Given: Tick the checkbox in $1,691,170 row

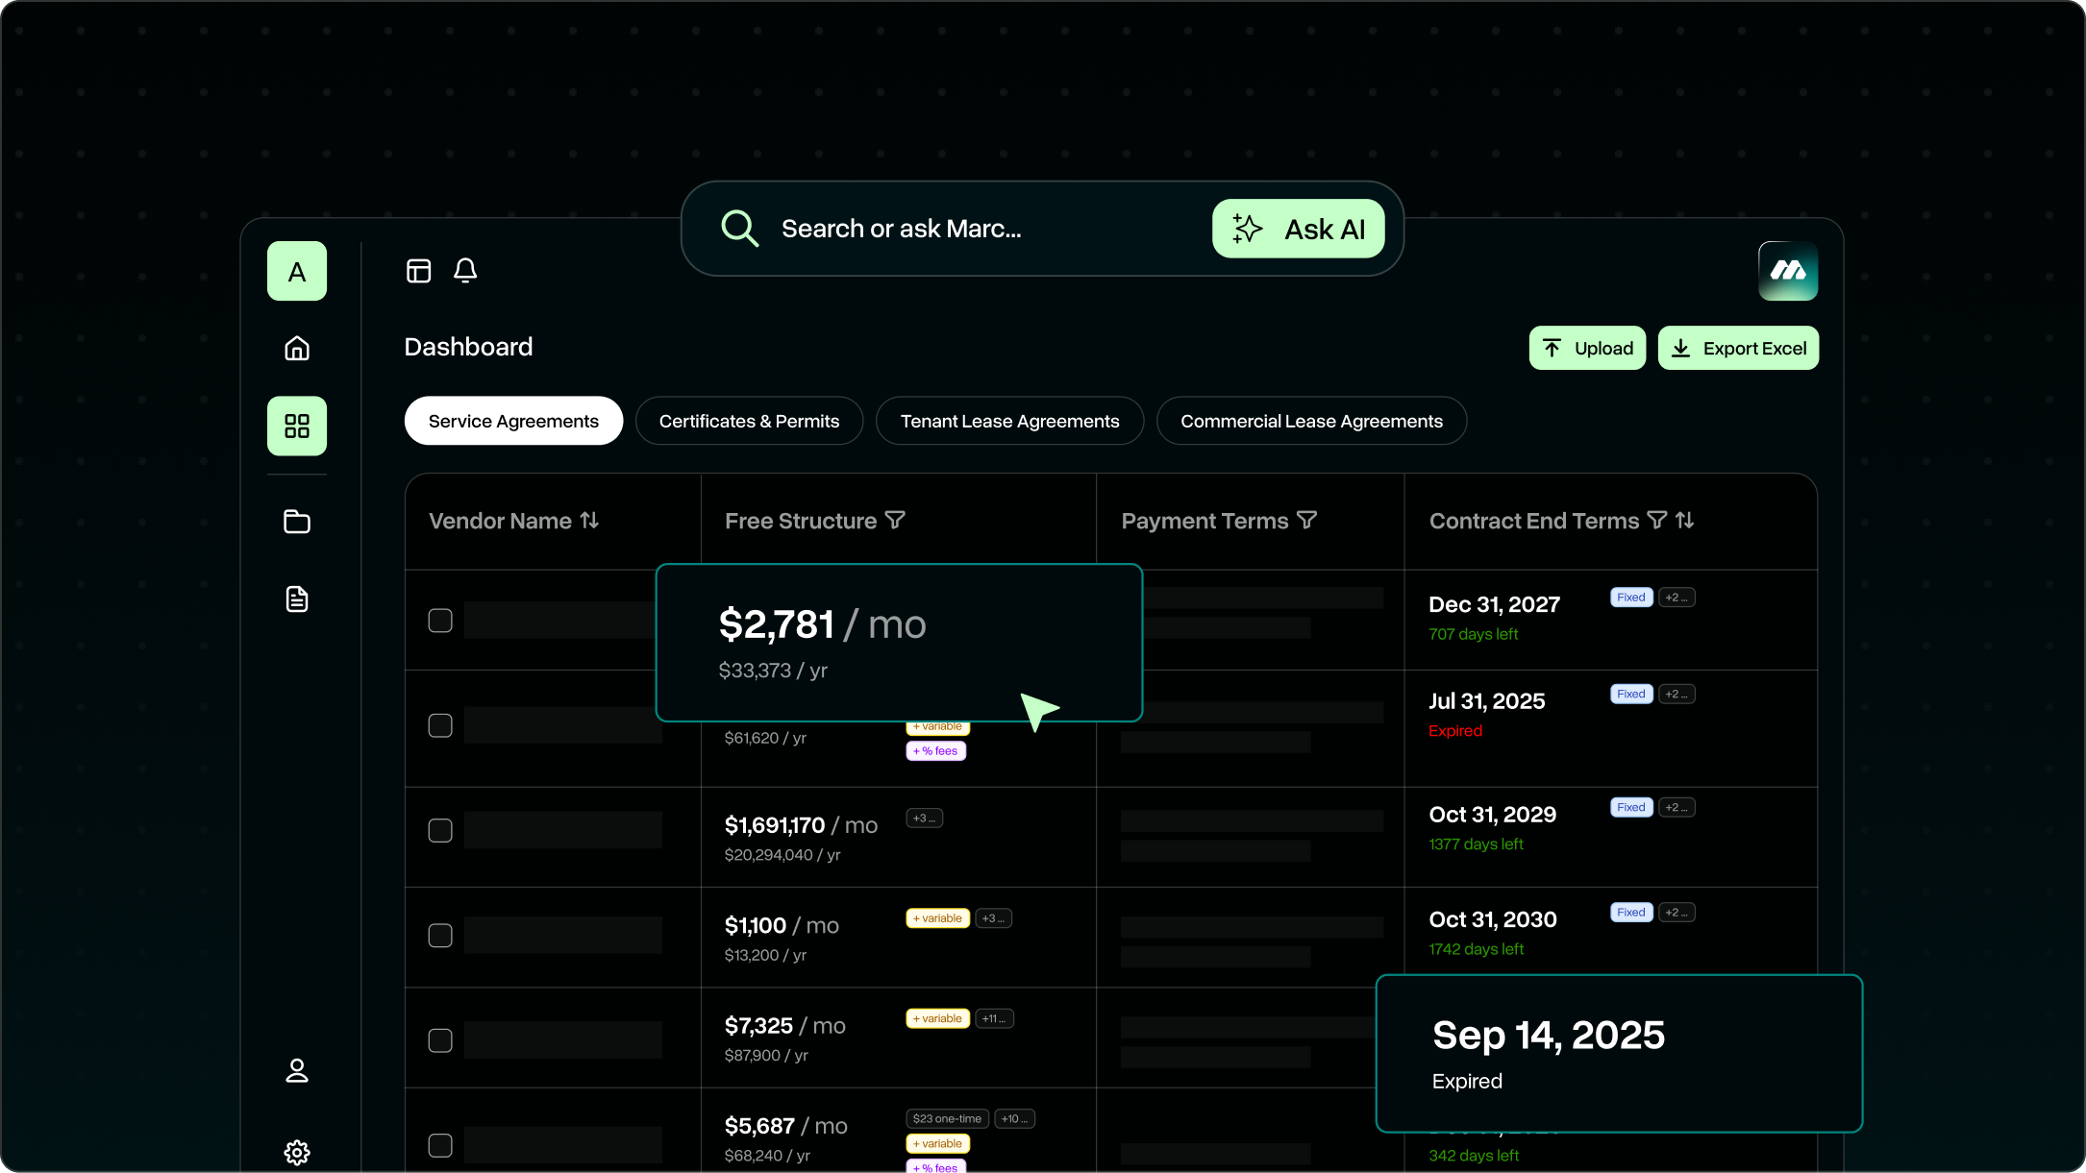Looking at the screenshot, I should pyautogui.click(x=440, y=830).
